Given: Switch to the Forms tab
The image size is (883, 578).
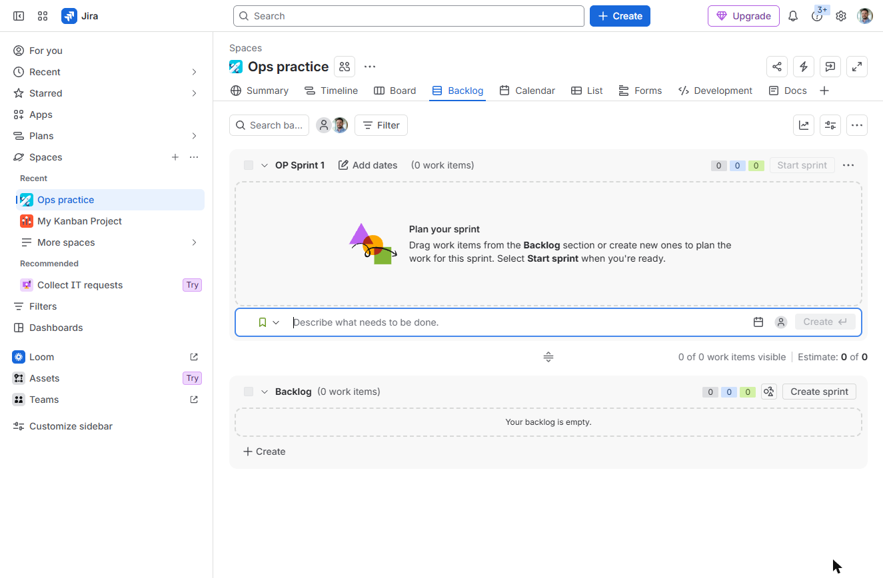Looking at the screenshot, I should (x=640, y=91).
